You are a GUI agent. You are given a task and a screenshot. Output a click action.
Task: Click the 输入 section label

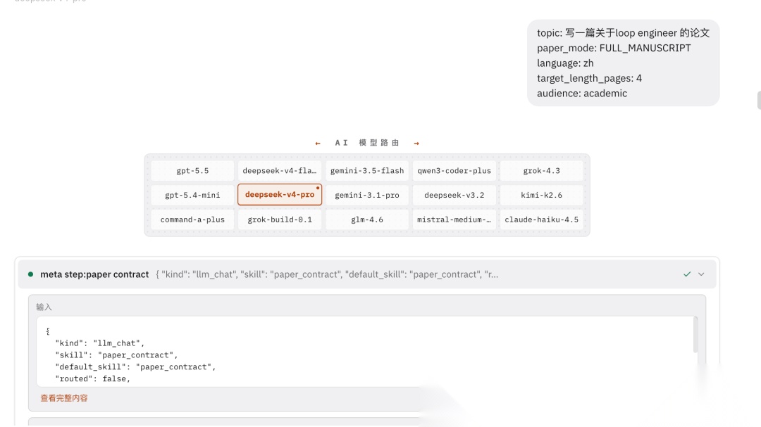(x=44, y=307)
